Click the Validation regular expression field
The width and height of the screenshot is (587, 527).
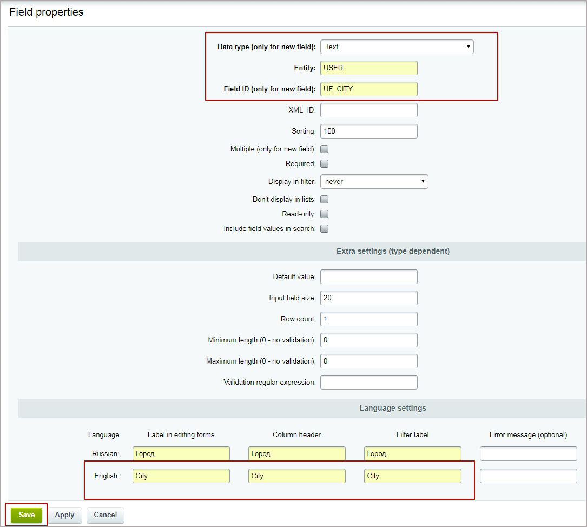tap(369, 382)
